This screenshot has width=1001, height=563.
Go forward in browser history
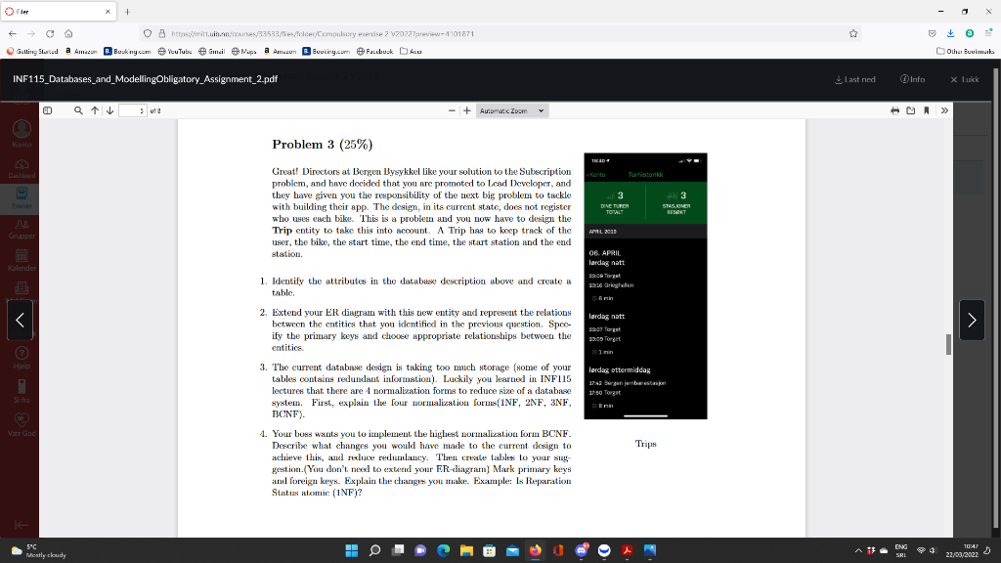point(31,34)
